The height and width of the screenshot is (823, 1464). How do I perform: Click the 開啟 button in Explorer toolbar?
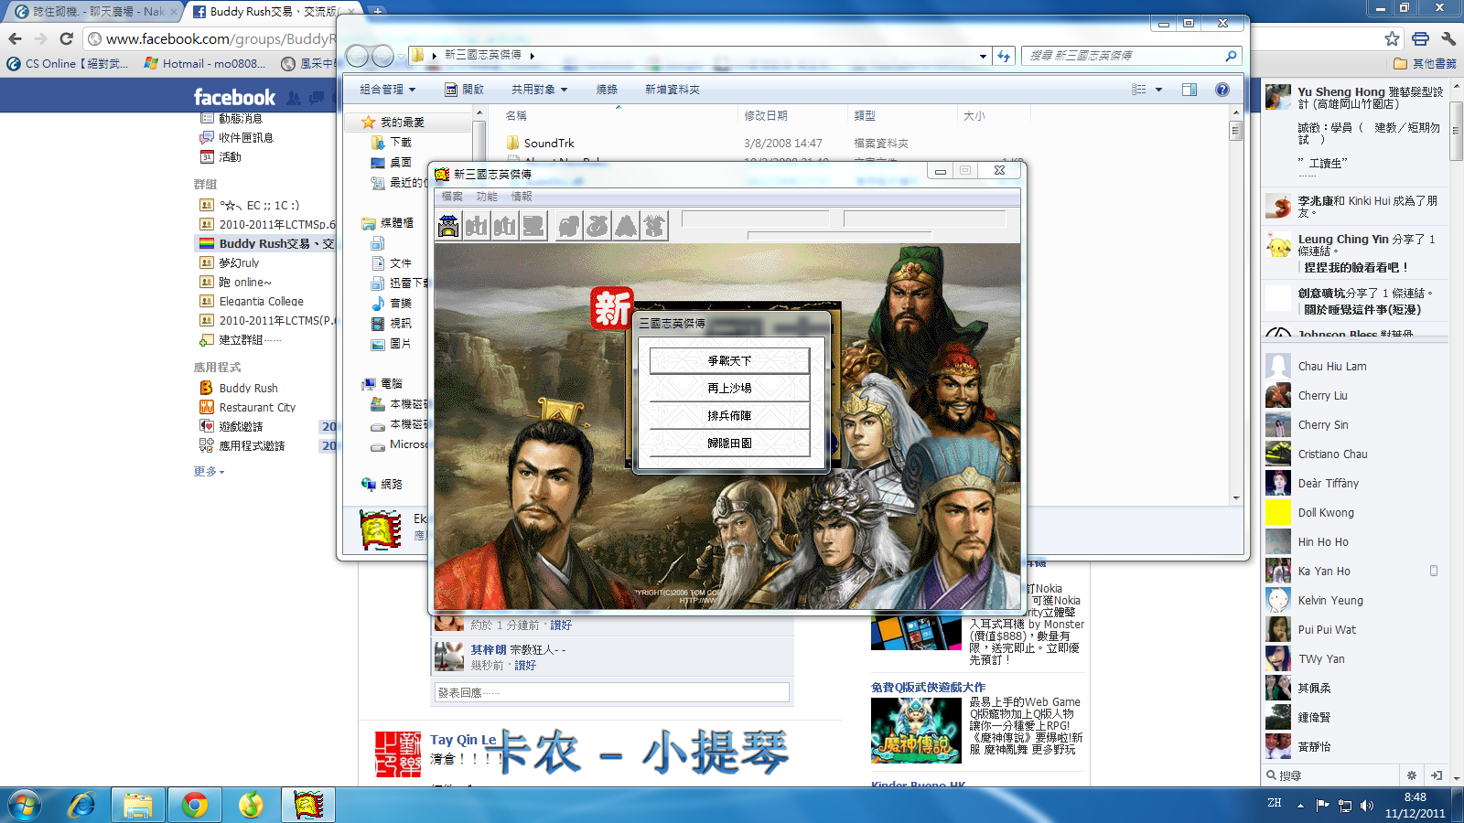coord(464,90)
